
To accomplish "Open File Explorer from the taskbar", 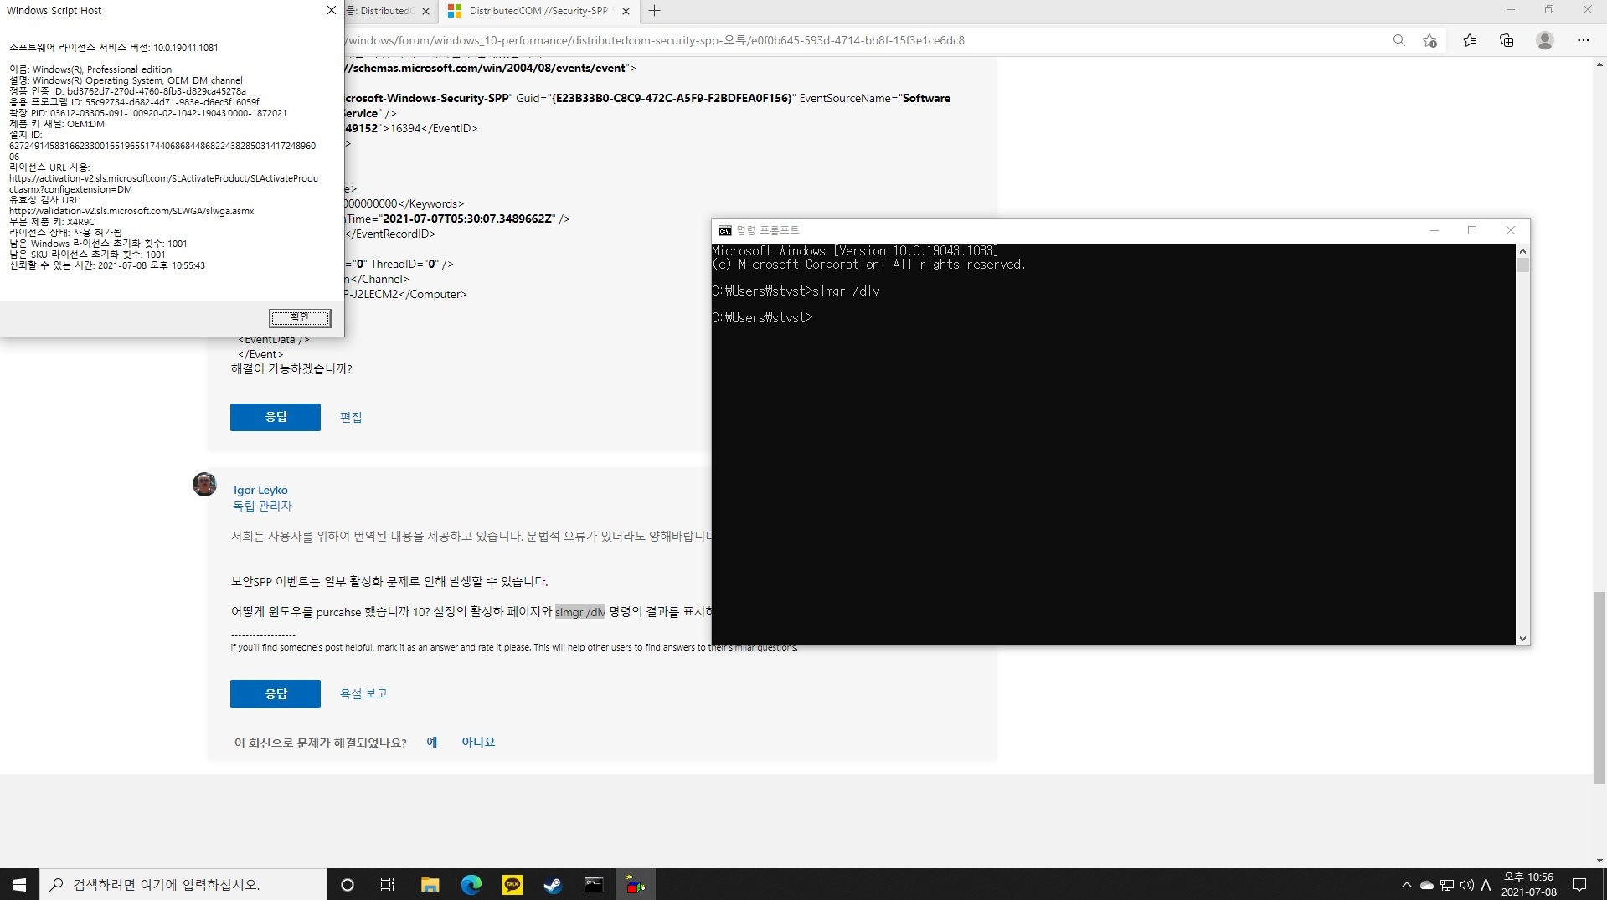I will click(430, 884).
